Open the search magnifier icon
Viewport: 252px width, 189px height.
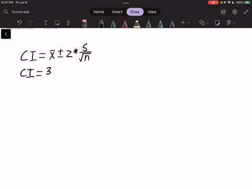[6, 12]
